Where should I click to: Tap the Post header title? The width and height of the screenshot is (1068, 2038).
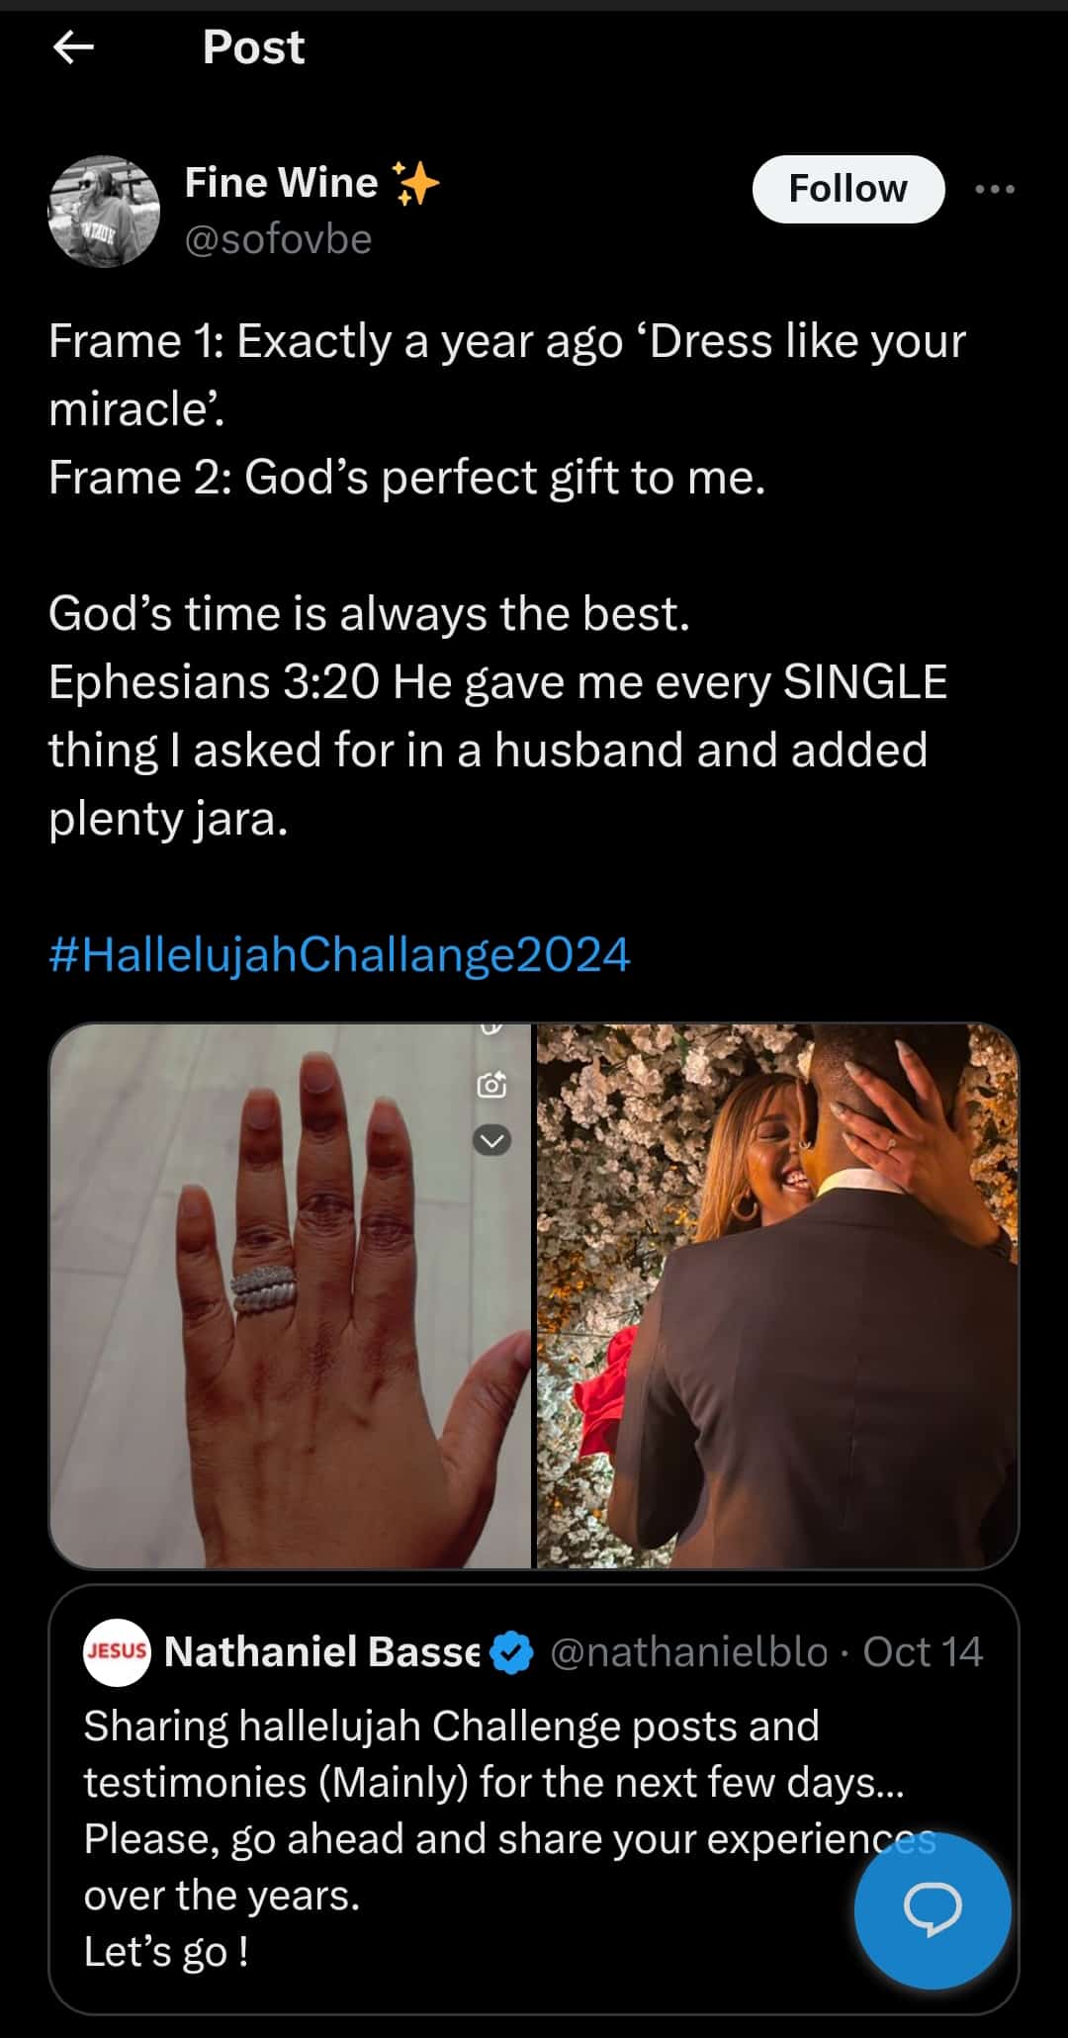tap(253, 46)
